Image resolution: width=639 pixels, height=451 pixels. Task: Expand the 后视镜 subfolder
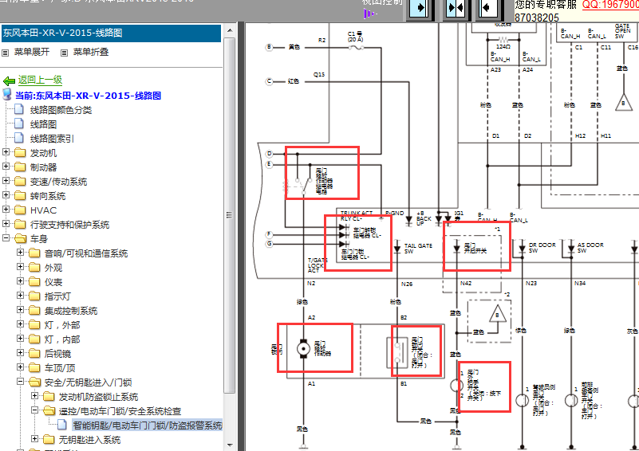(x=20, y=352)
